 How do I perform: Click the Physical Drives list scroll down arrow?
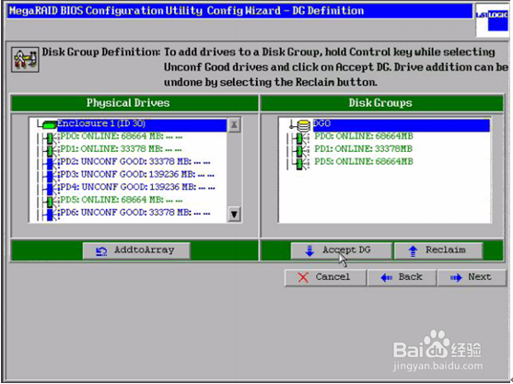(234, 215)
